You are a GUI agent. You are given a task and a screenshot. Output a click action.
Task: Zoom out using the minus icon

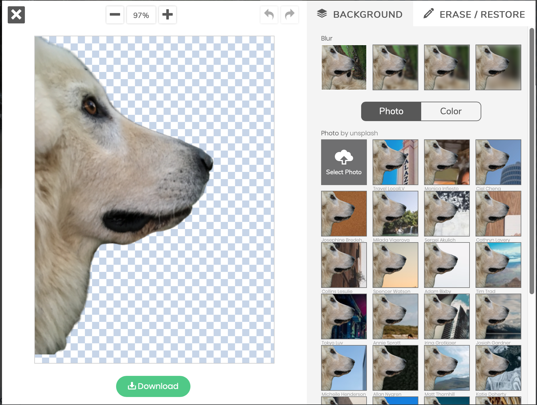pos(115,15)
